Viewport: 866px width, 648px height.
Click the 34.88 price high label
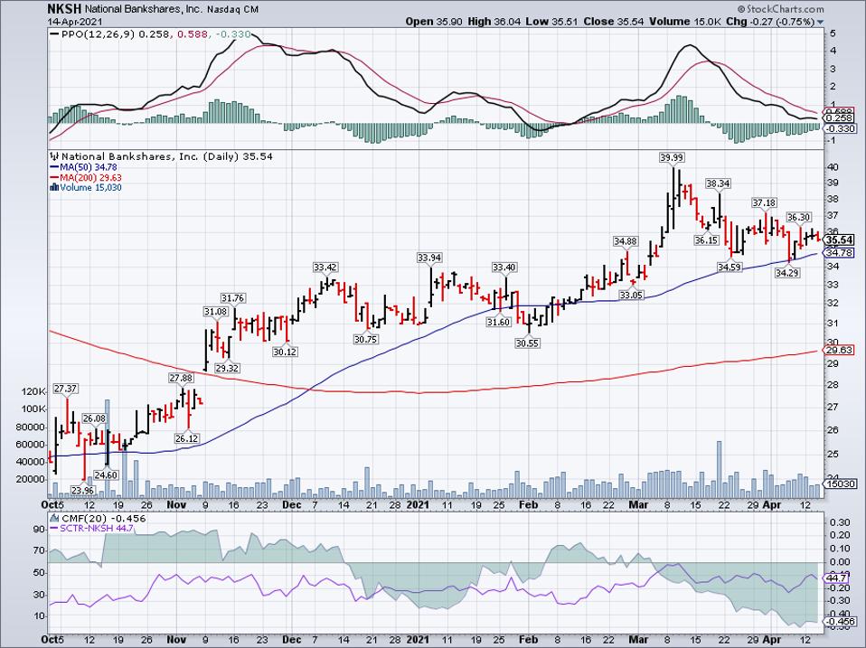(626, 241)
